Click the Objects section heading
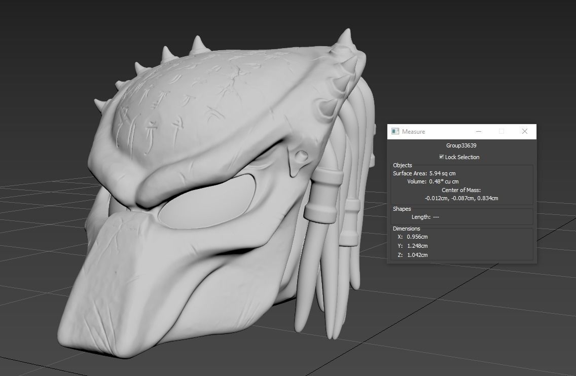576x376 pixels. (402, 165)
